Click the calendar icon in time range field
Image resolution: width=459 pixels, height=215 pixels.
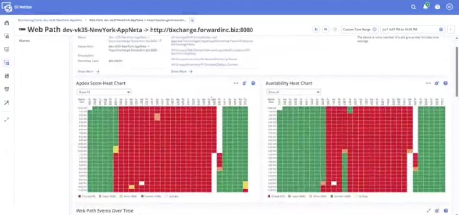[x=441, y=29]
